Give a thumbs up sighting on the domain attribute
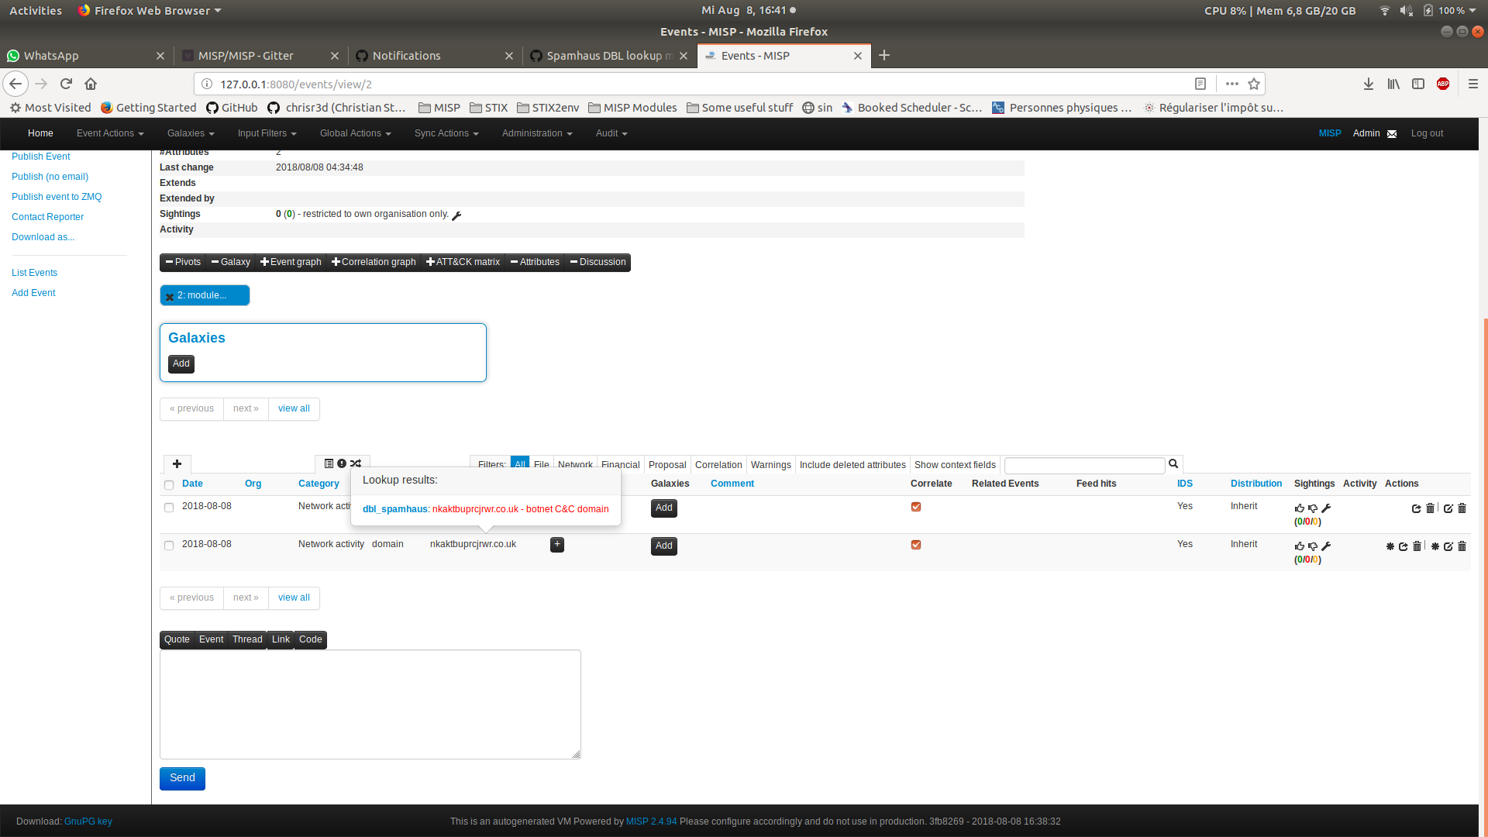This screenshot has height=837, width=1488. (x=1300, y=546)
